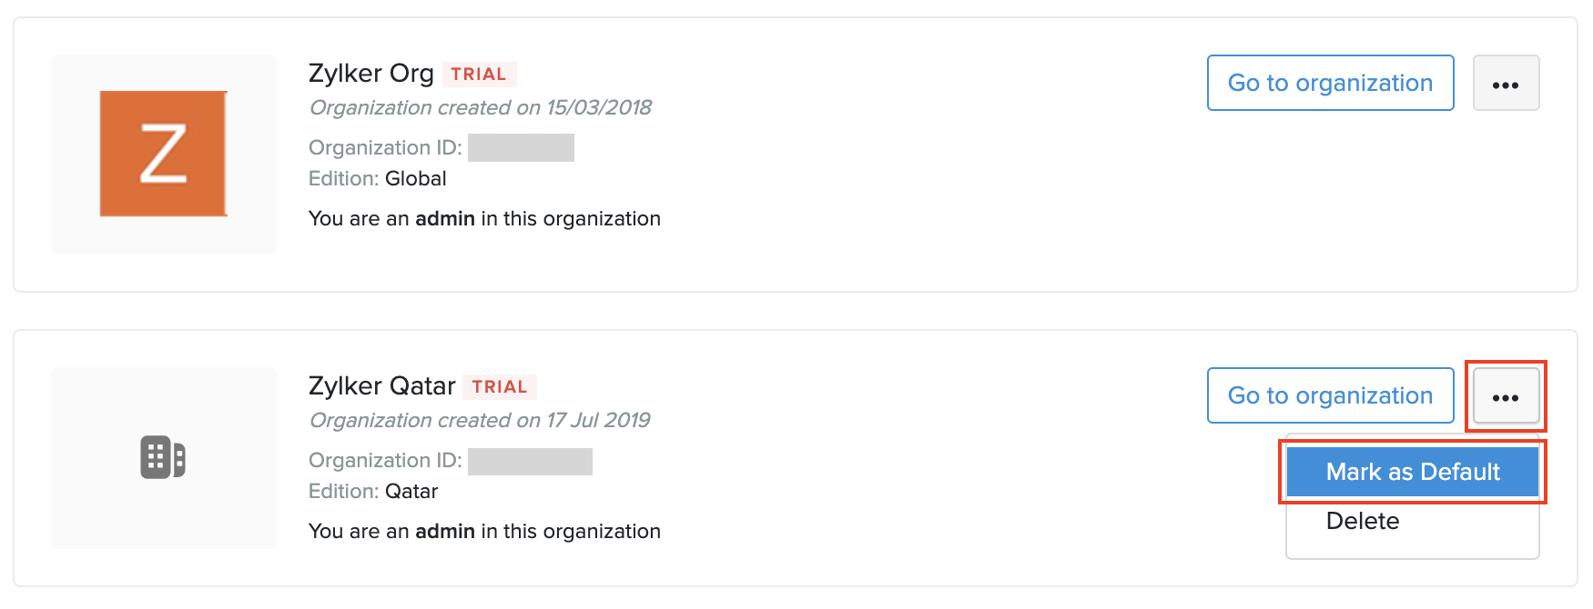Select Mark as Default from the menu
Viewport: 1593px width, 609px height.
point(1412,472)
